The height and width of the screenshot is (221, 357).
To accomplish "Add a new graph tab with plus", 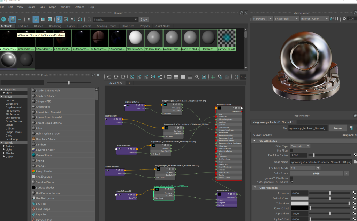I will [129, 83].
